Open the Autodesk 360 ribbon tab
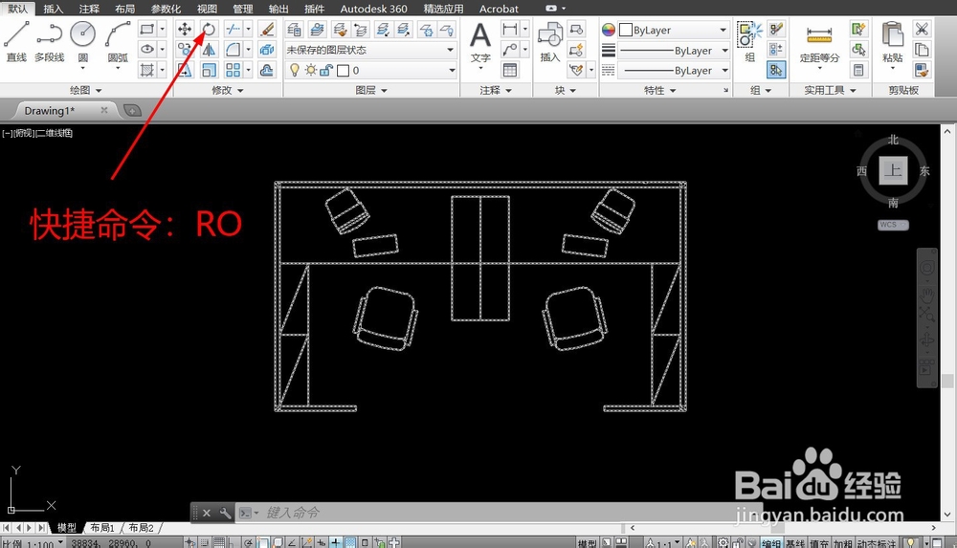The height and width of the screenshot is (548, 957). pos(373,9)
